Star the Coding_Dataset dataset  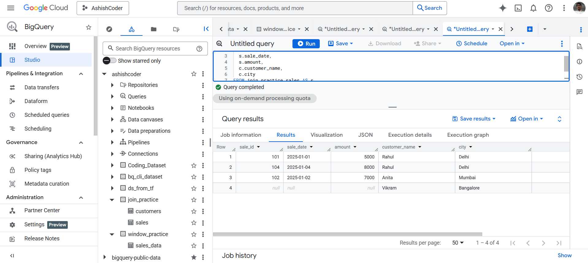click(193, 165)
